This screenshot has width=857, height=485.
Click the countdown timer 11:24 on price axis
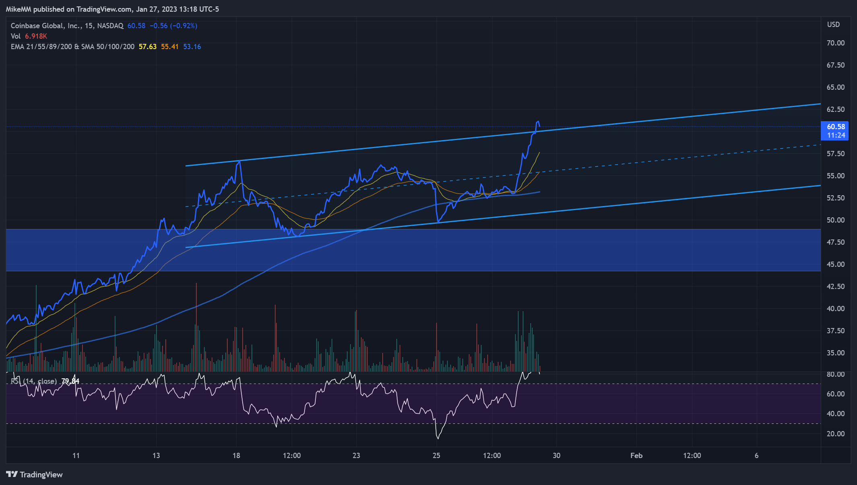836,136
